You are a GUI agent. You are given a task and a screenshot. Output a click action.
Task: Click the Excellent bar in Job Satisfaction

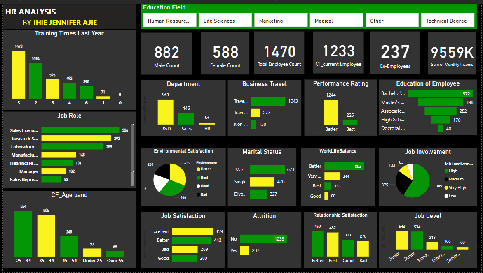click(192, 231)
